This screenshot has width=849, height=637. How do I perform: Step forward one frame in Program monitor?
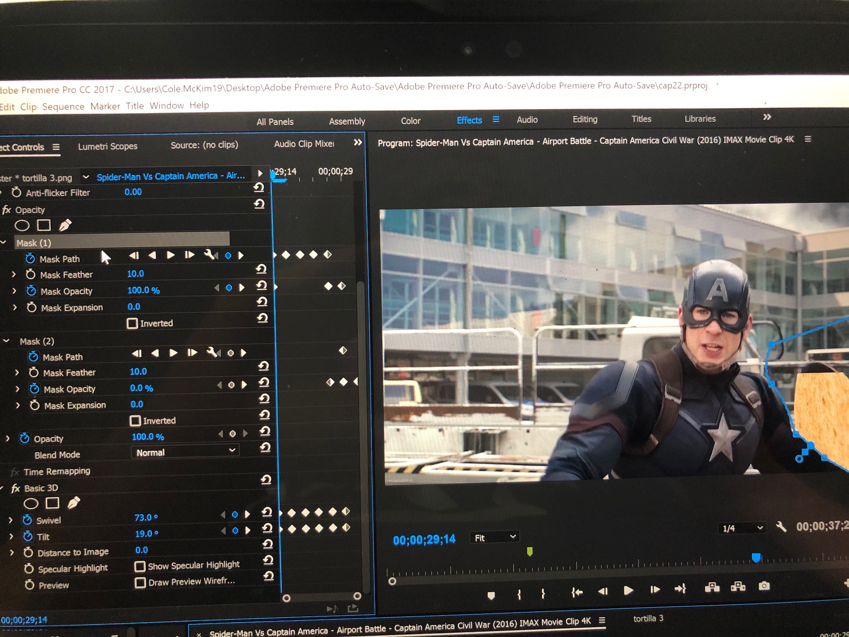coord(655,589)
